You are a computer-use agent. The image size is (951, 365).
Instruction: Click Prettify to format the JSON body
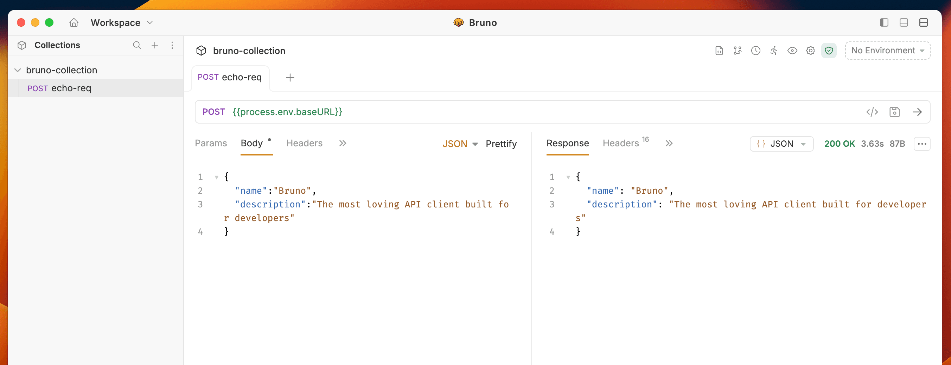pyautogui.click(x=501, y=144)
